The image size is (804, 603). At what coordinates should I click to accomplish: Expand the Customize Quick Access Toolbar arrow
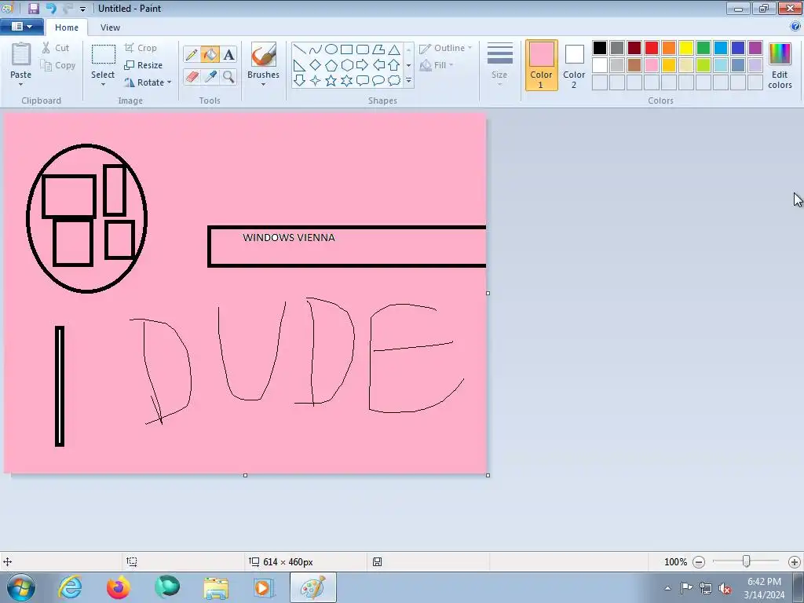[82, 9]
